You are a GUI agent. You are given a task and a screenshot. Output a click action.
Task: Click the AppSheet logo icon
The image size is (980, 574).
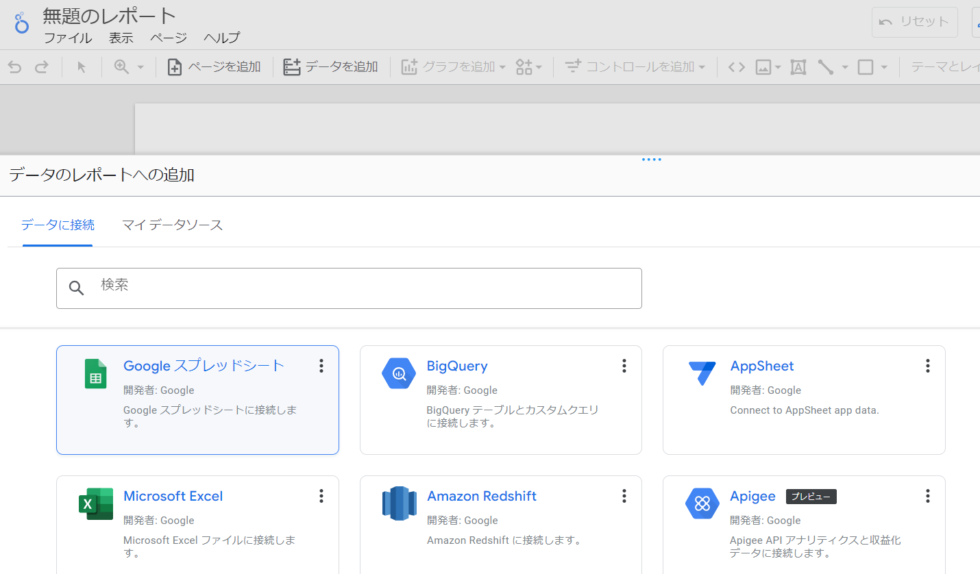tap(702, 373)
